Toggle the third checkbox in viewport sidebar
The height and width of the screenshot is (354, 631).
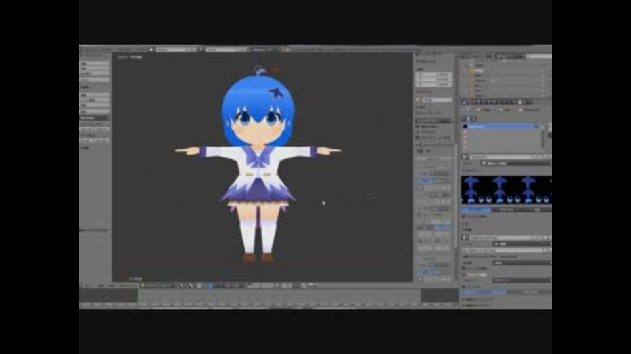(418, 138)
